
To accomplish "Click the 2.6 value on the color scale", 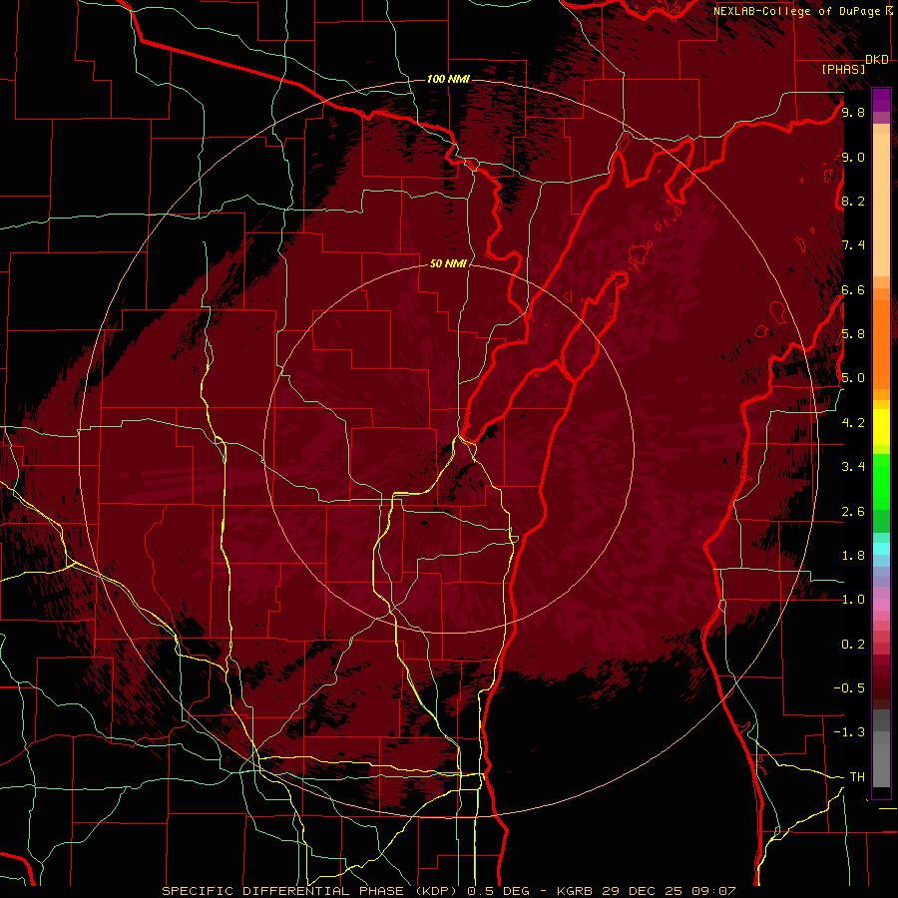I will [853, 512].
